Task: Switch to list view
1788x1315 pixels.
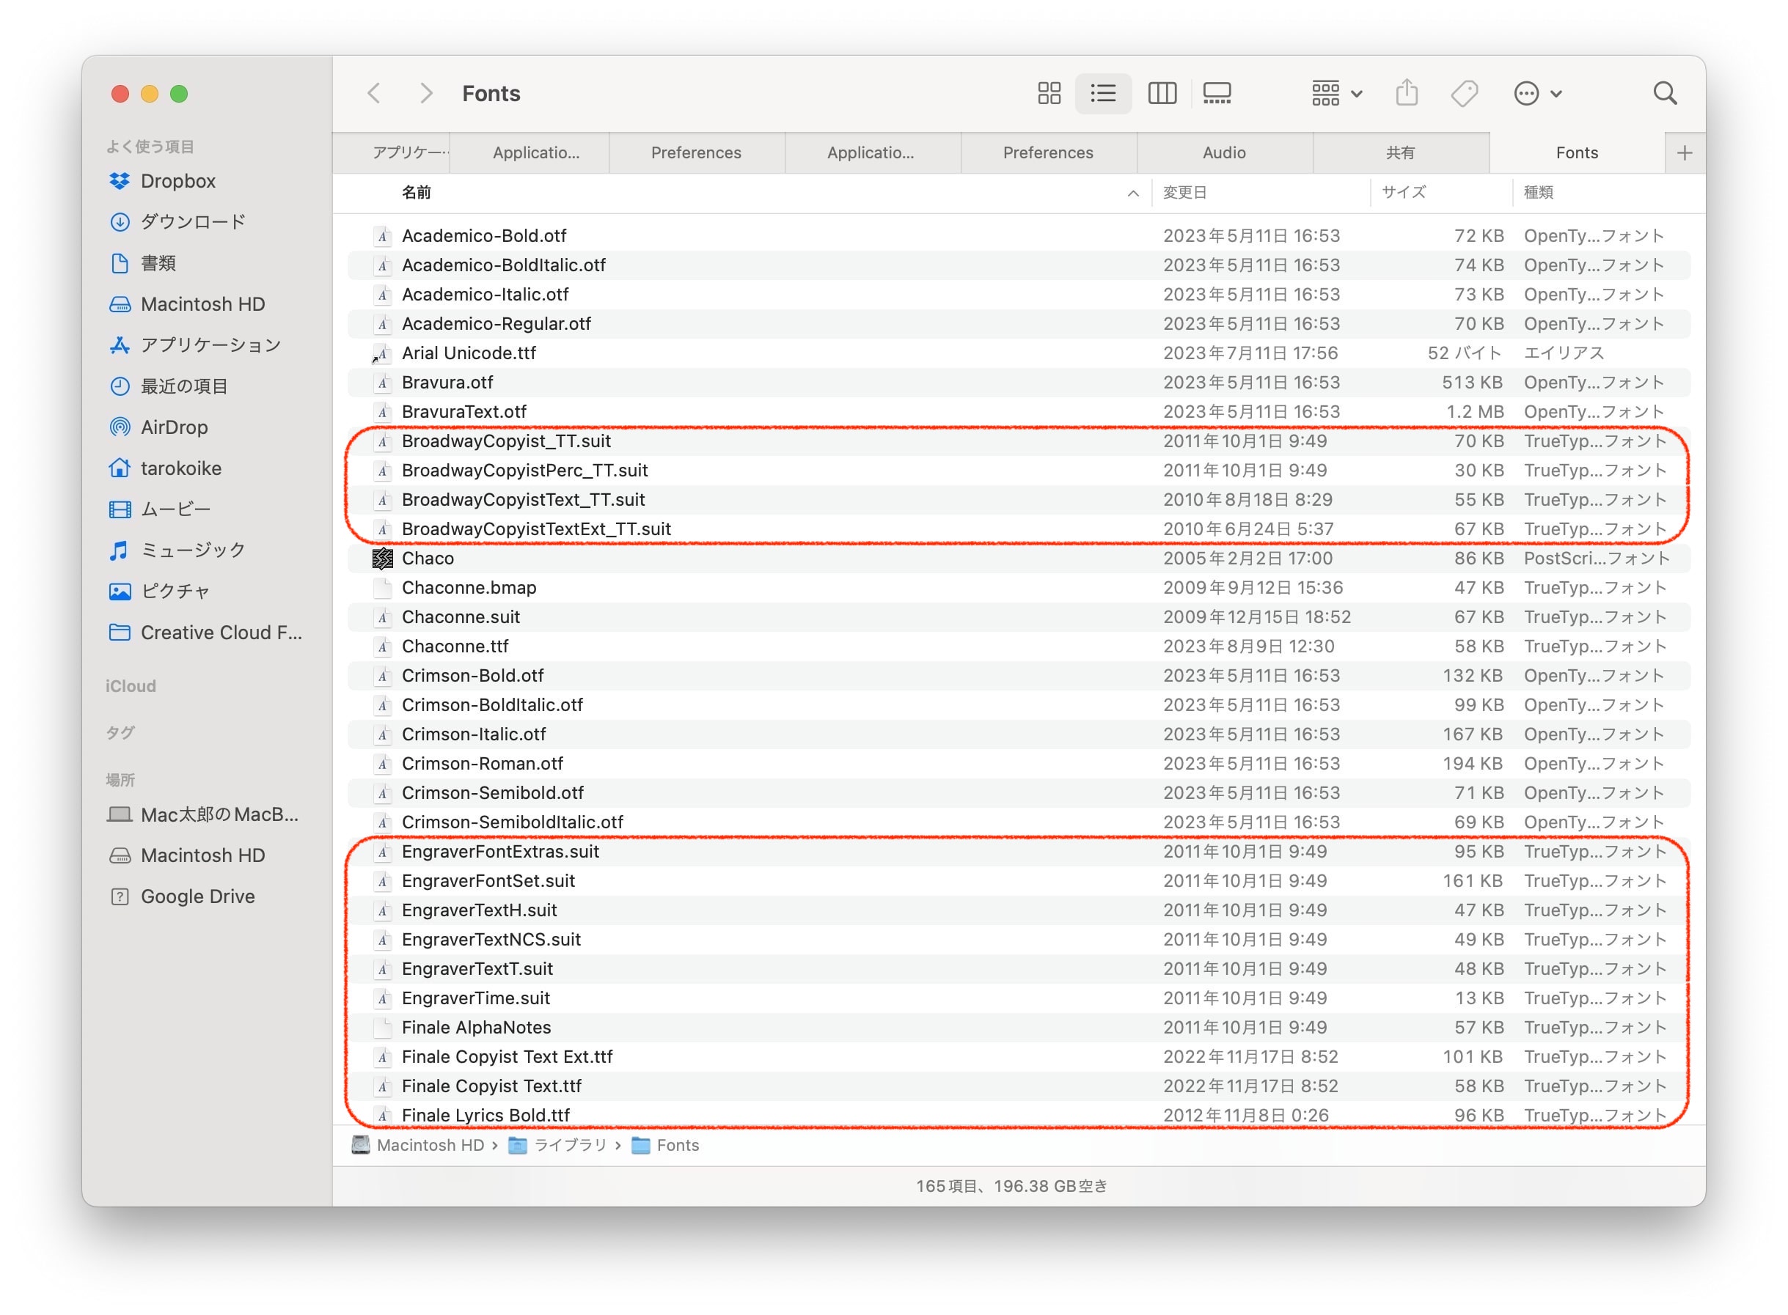Action: point(1103,93)
